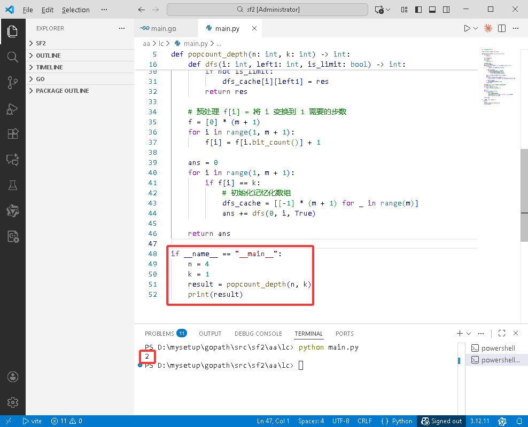528x427 pixels.
Task: Change file encoding via UTF-8
Action: tap(340, 421)
